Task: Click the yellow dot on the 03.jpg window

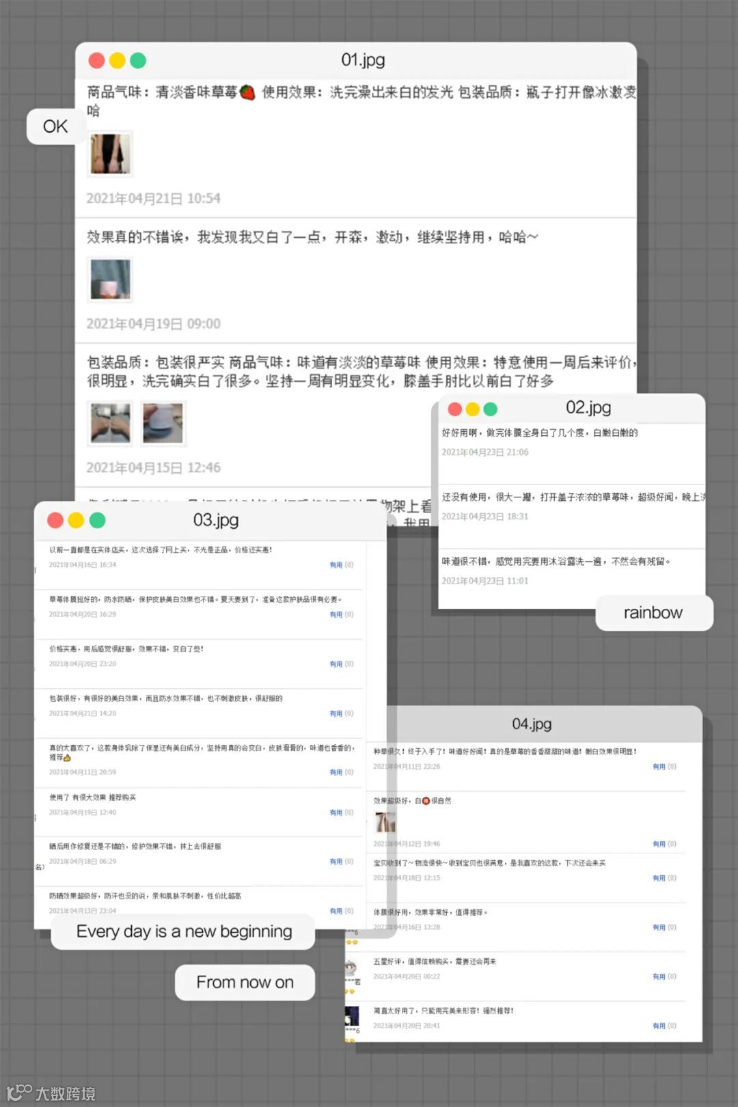Action: coord(76,521)
